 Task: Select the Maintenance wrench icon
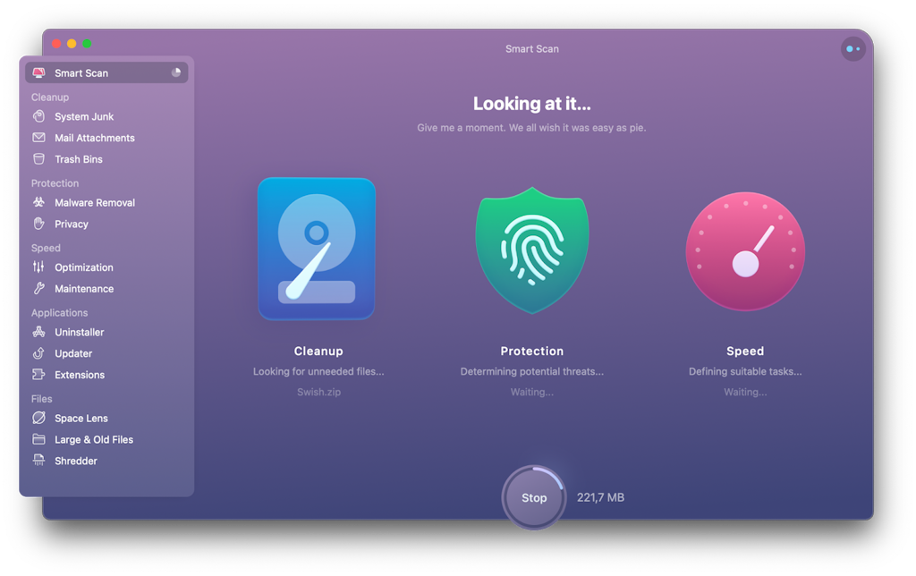38,289
